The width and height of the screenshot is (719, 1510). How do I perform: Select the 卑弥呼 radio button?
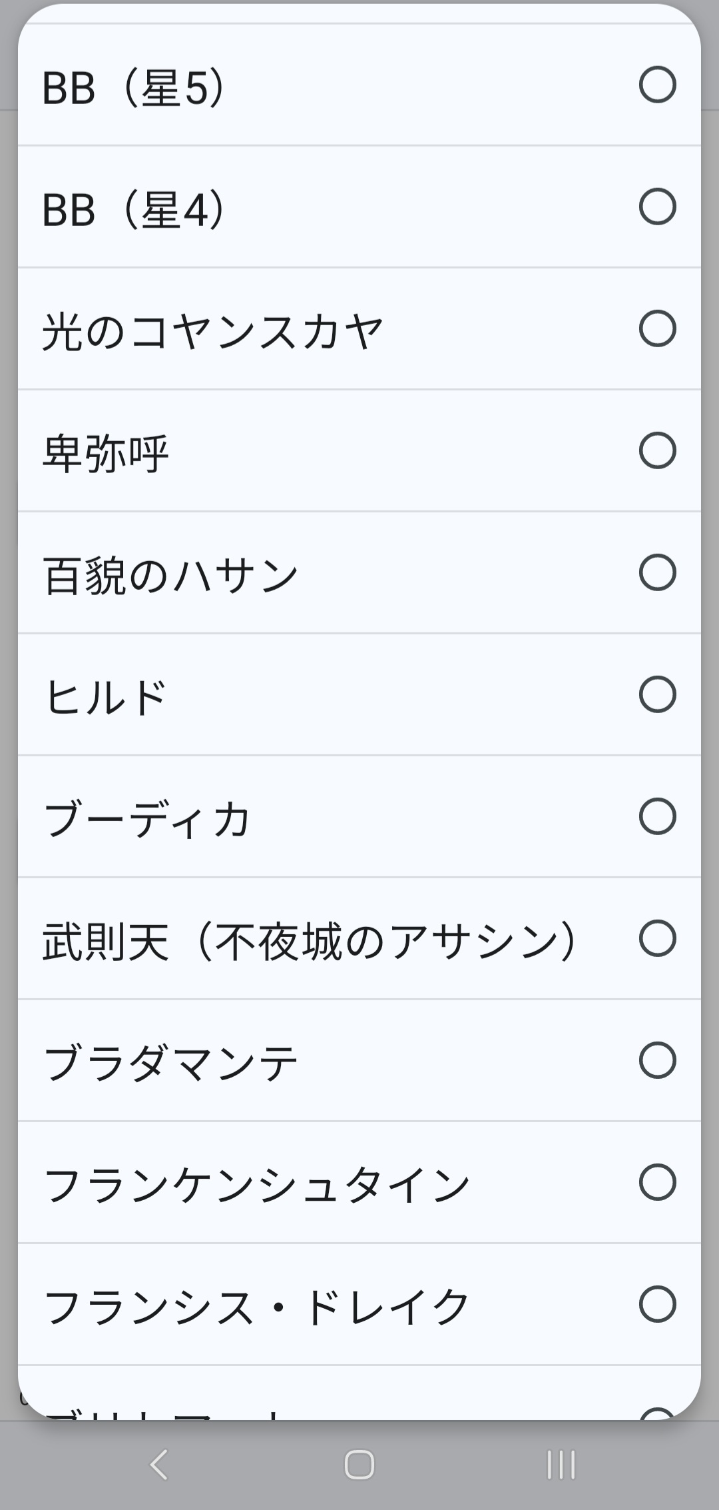tap(657, 450)
